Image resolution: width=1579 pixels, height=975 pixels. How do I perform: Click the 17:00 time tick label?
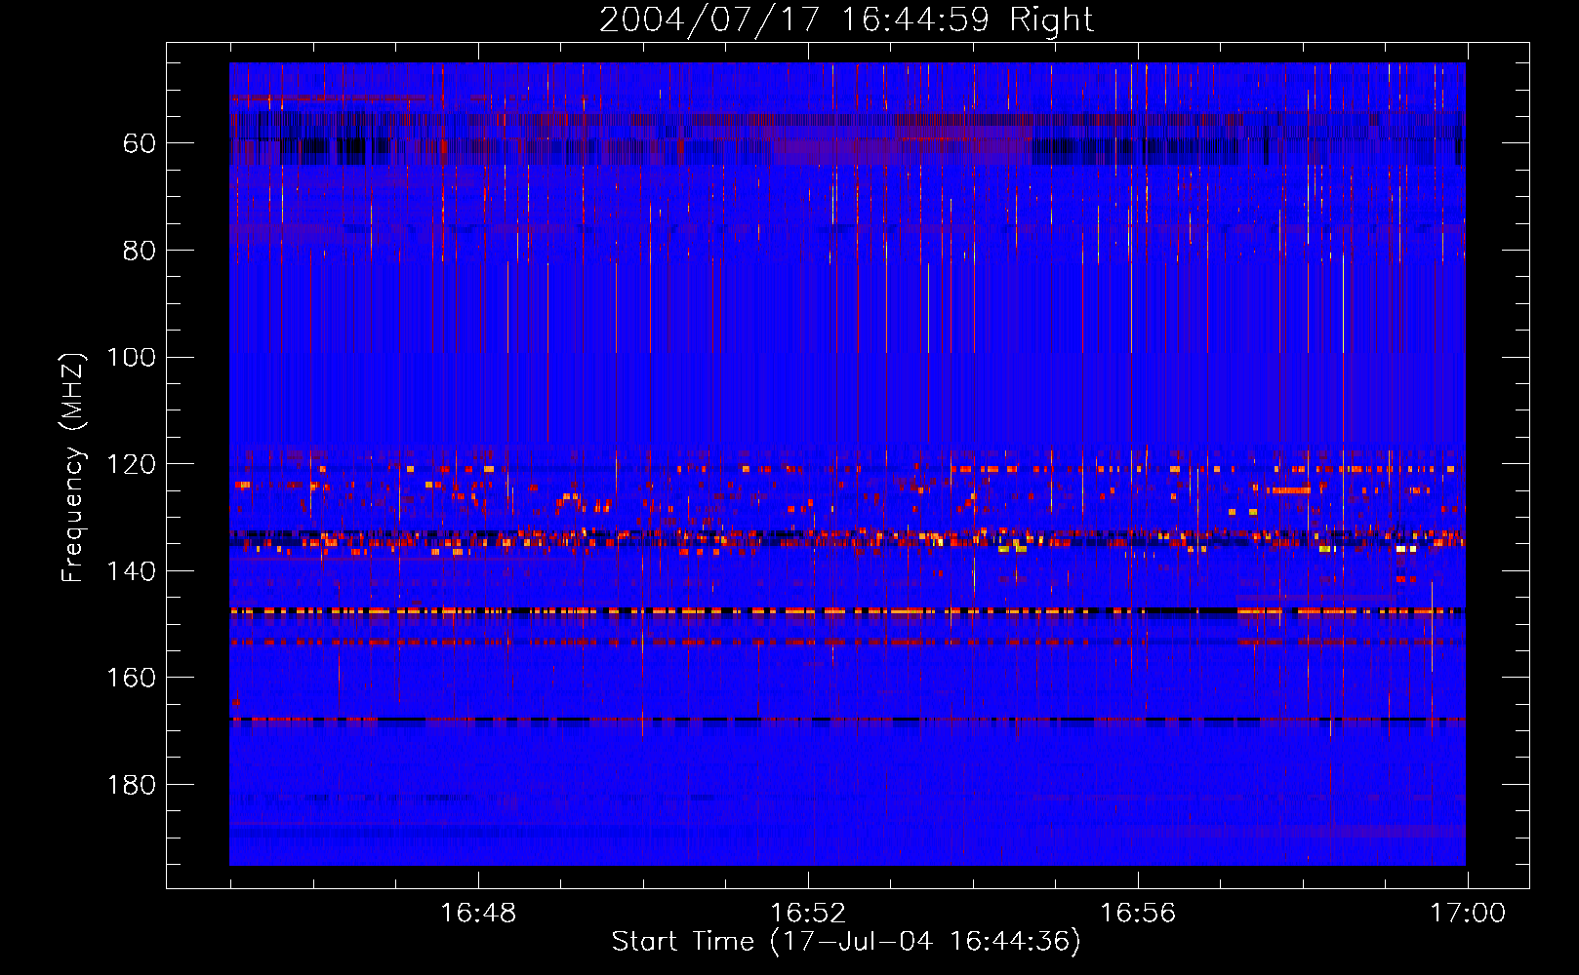[x=1468, y=914]
